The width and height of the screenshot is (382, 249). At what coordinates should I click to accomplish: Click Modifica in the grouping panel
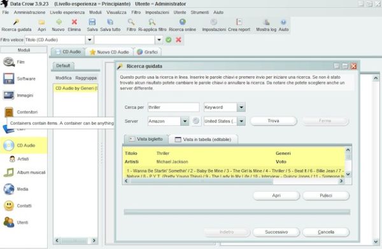tap(63, 77)
